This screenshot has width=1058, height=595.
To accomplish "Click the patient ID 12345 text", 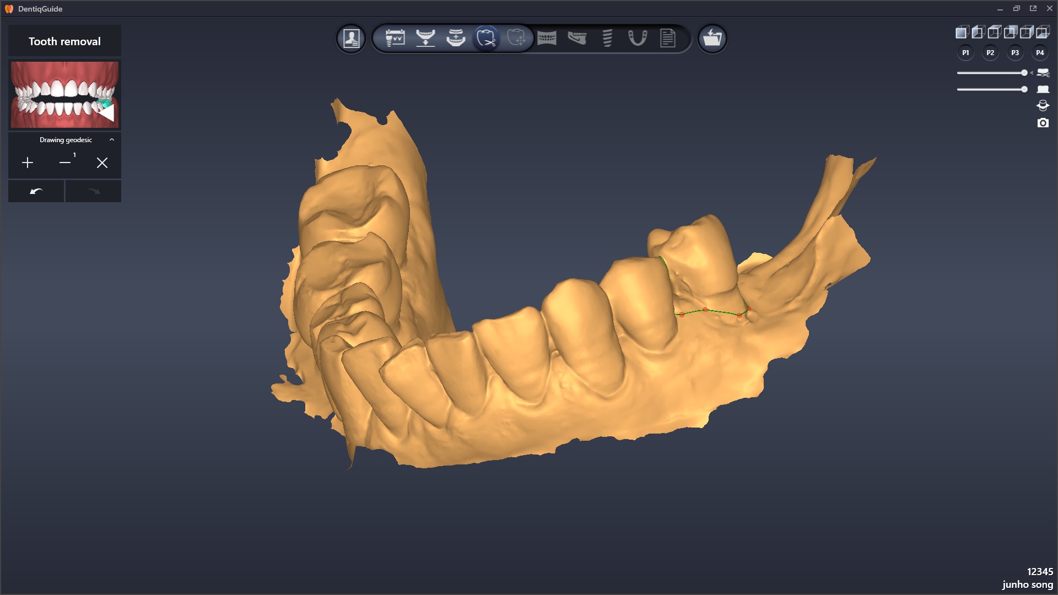I will pyautogui.click(x=1040, y=572).
